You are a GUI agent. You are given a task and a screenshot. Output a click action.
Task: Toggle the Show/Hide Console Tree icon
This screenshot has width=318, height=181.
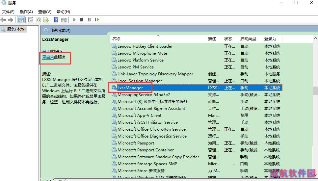click(21, 20)
